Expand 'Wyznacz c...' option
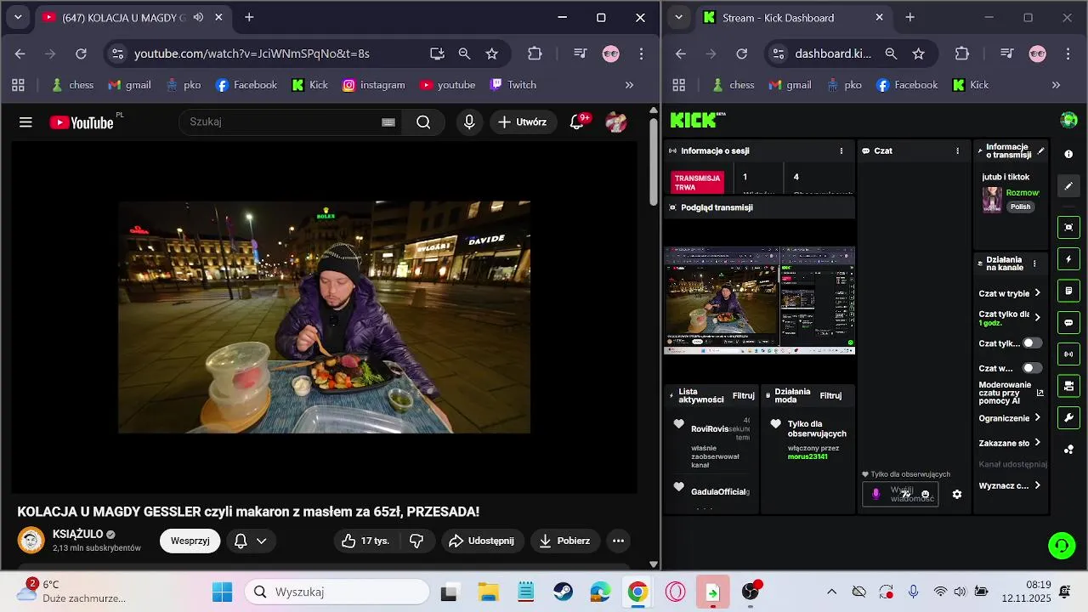The image size is (1088, 612). click(x=1037, y=485)
